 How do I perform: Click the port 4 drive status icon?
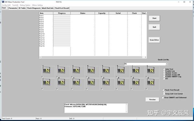coord(91,70)
